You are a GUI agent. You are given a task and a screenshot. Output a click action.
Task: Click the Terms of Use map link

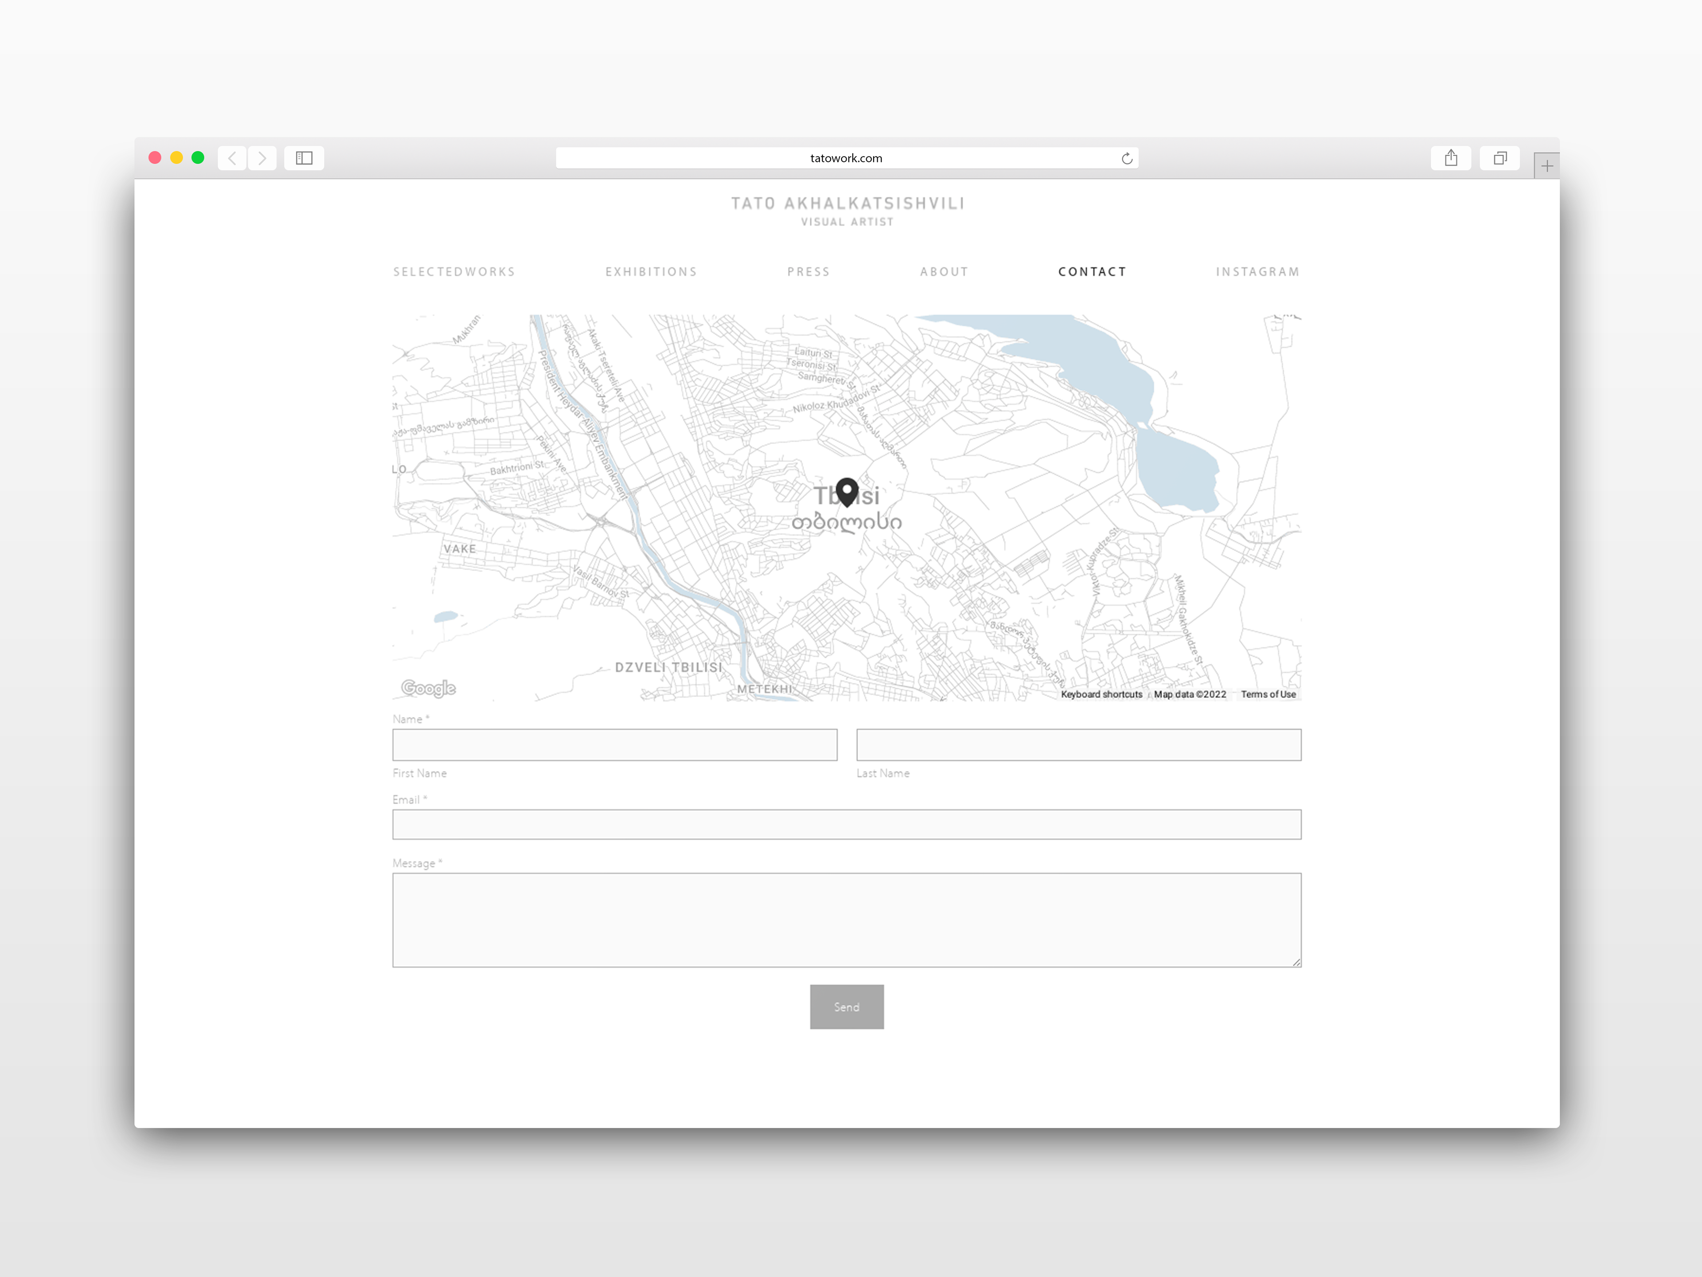[1268, 694]
